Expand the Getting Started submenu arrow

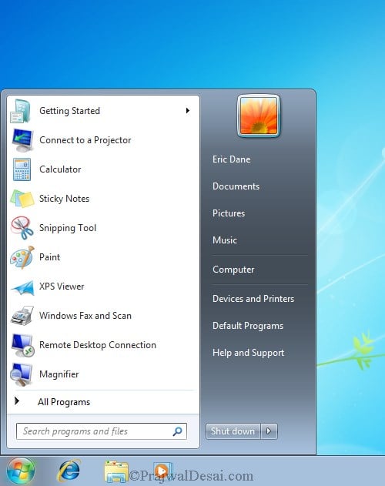coord(188,111)
